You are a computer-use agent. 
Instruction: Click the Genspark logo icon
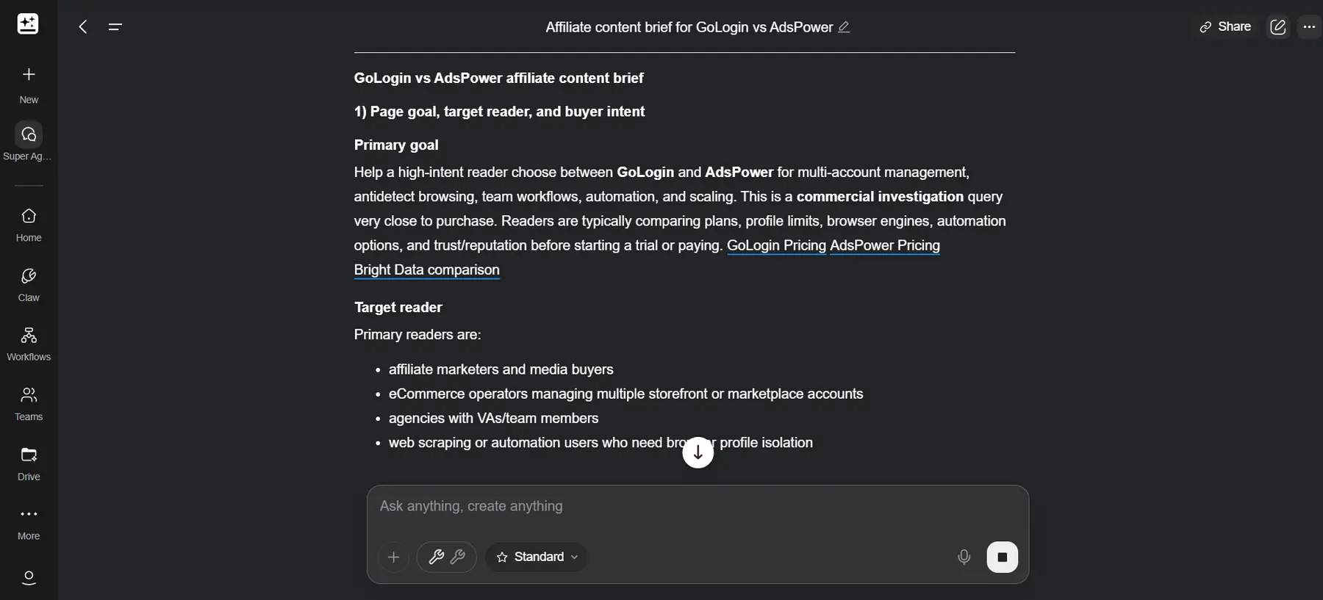pos(28,24)
